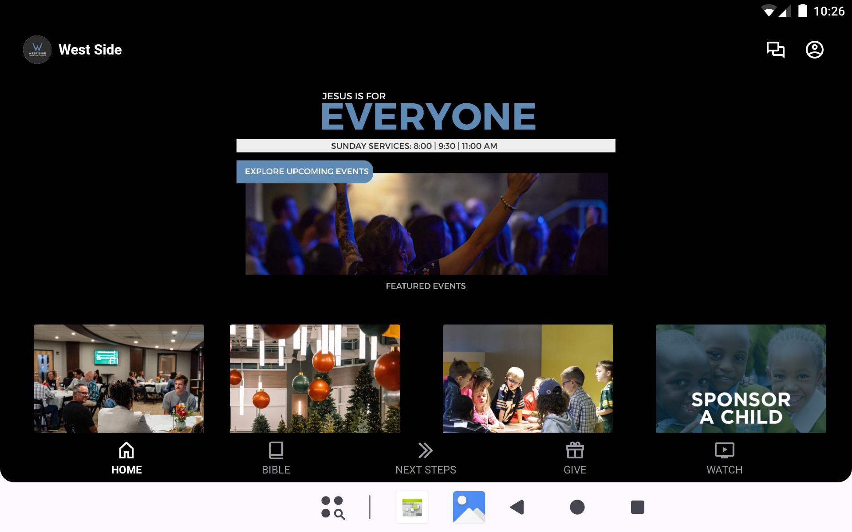Click the Bible book icon

click(x=276, y=450)
